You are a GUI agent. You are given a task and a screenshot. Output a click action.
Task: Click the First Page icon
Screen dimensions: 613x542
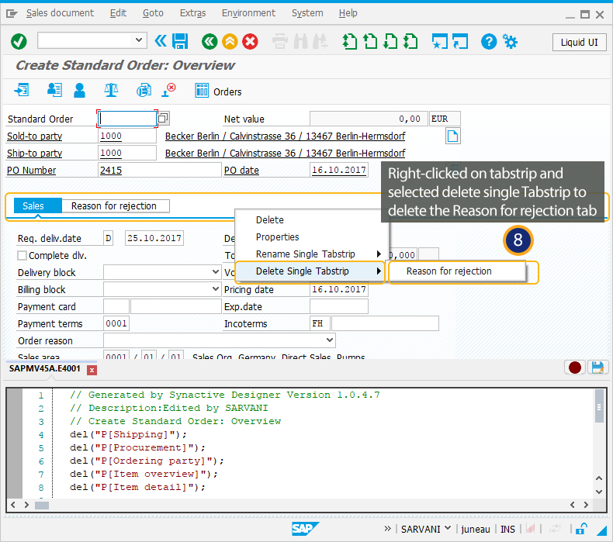coord(349,41)
